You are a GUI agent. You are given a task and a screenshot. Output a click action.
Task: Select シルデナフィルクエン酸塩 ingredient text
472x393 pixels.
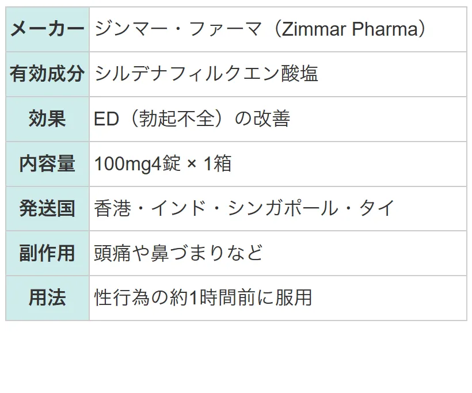pyautogui.click(x=206, y=74)
